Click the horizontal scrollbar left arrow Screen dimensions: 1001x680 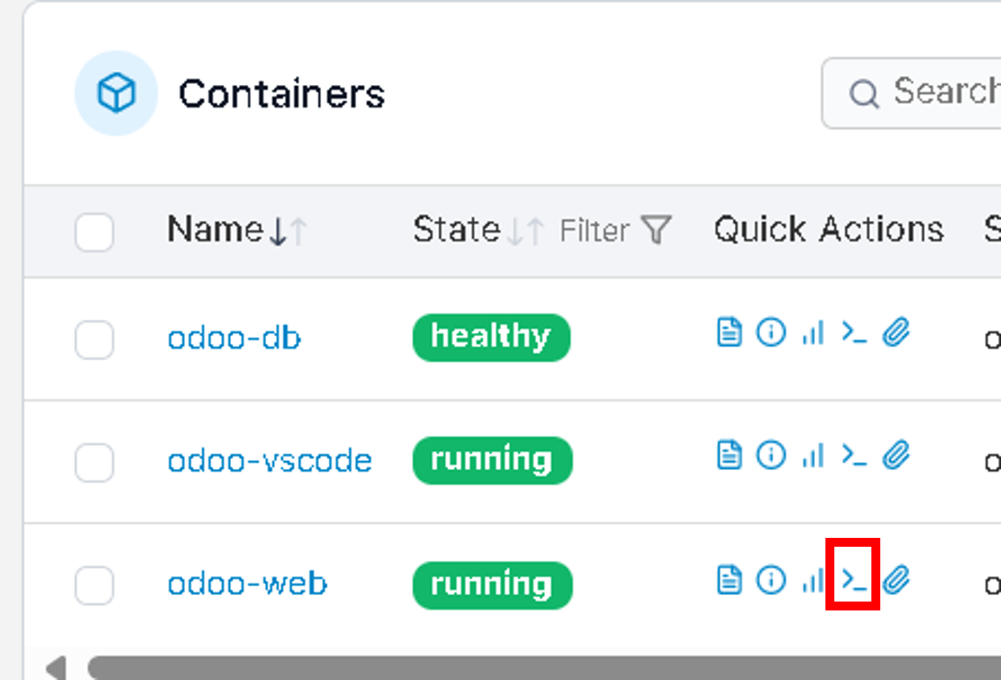[56, 668]
